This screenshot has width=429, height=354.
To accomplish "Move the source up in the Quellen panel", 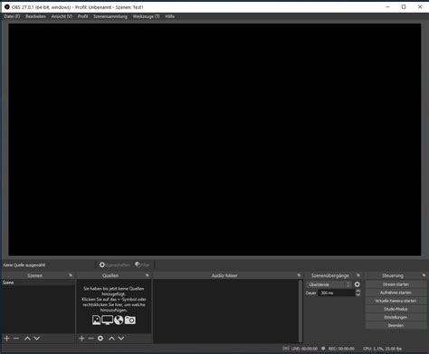I will [111, 338].
